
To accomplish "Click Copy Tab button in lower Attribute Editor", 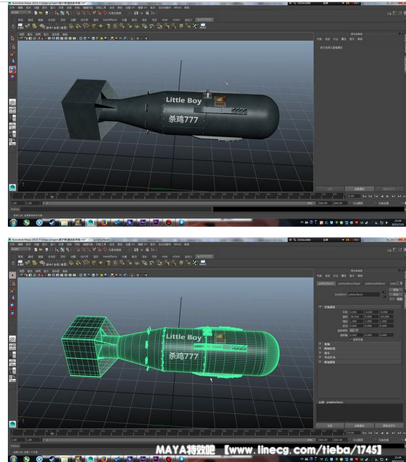I will (x=389, y=425).
